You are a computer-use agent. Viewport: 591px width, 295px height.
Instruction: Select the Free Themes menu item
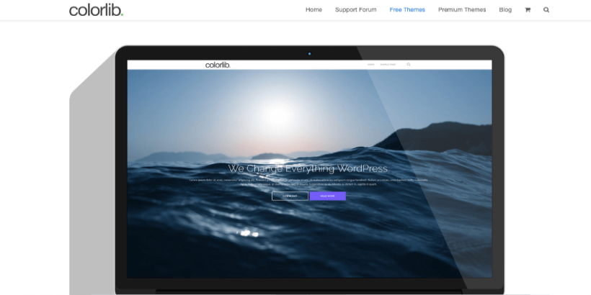click(407, 10)
